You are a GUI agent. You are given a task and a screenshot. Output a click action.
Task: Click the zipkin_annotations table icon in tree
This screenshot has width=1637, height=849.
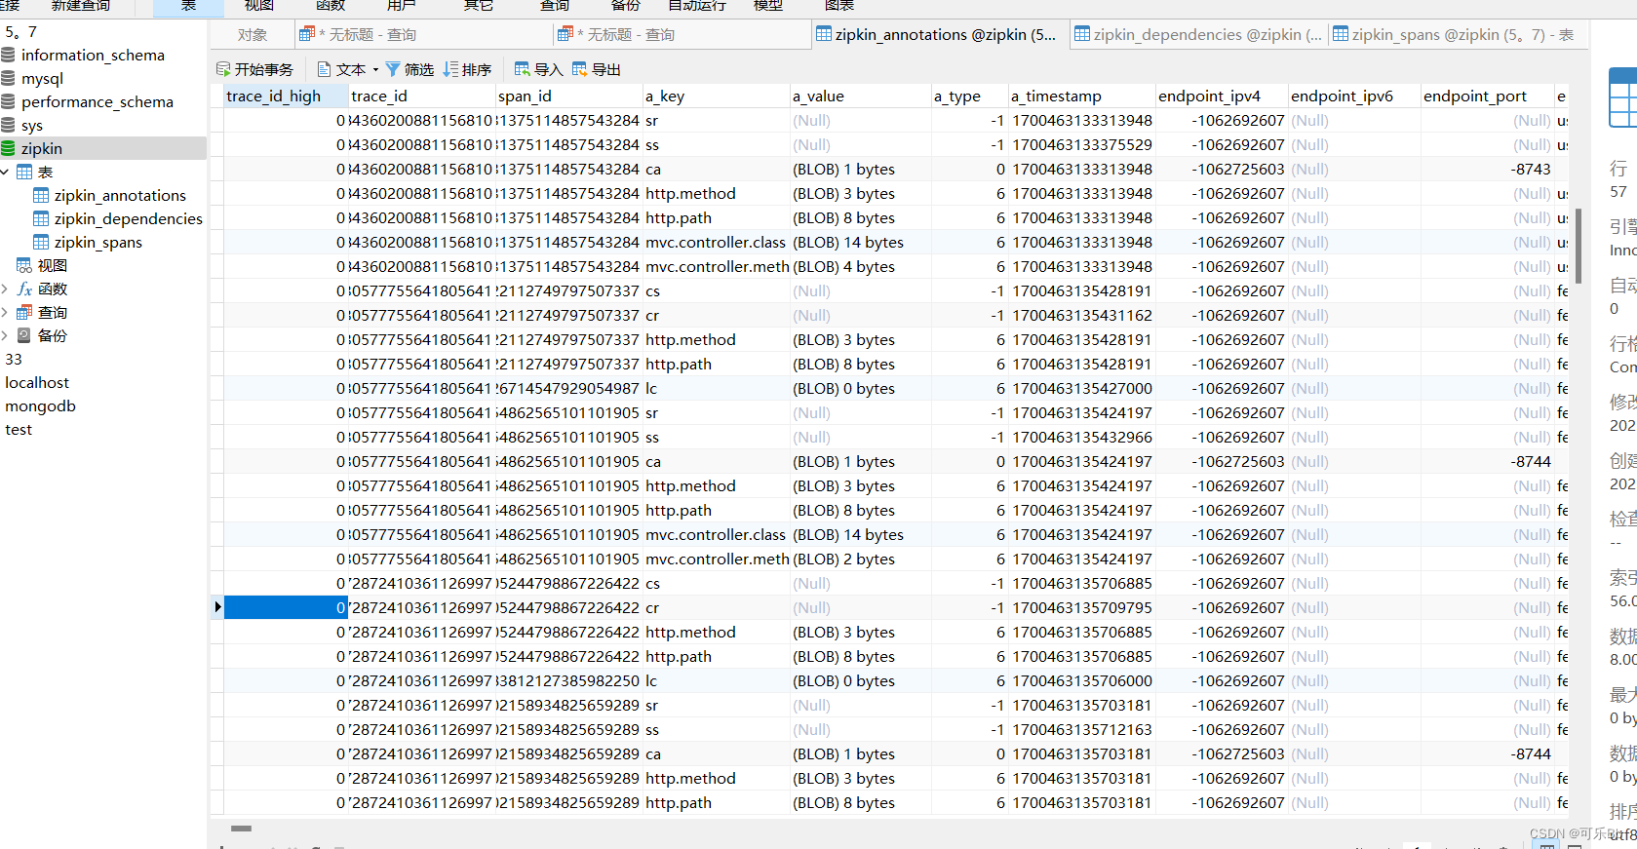(41, 196)
